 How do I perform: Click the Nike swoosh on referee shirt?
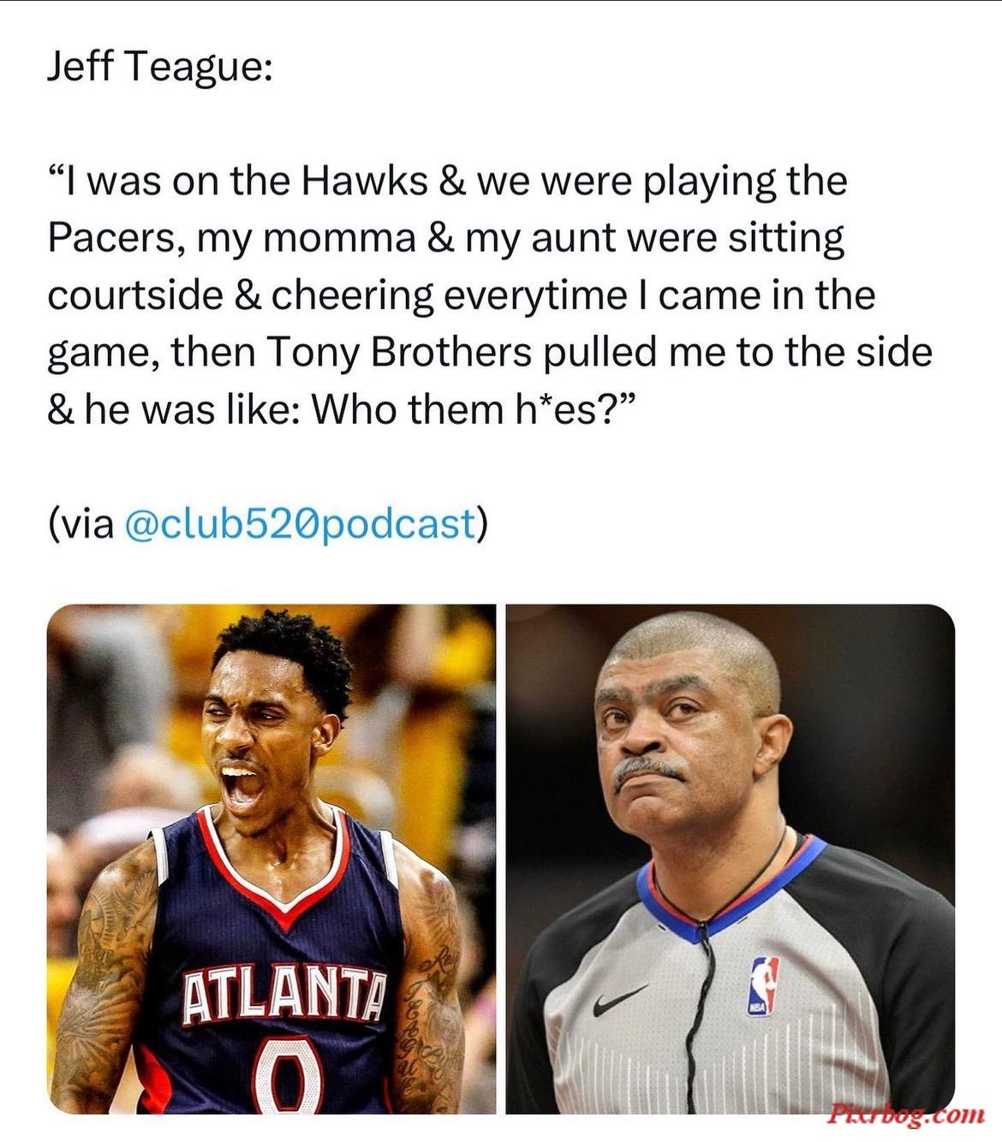click(x=619, y=999)
